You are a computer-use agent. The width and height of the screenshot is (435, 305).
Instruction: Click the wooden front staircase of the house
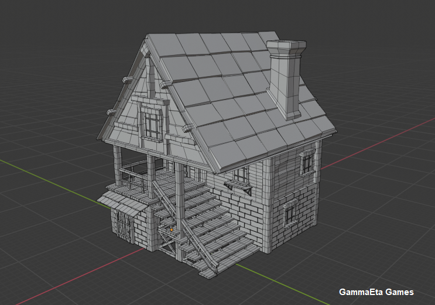207,230
